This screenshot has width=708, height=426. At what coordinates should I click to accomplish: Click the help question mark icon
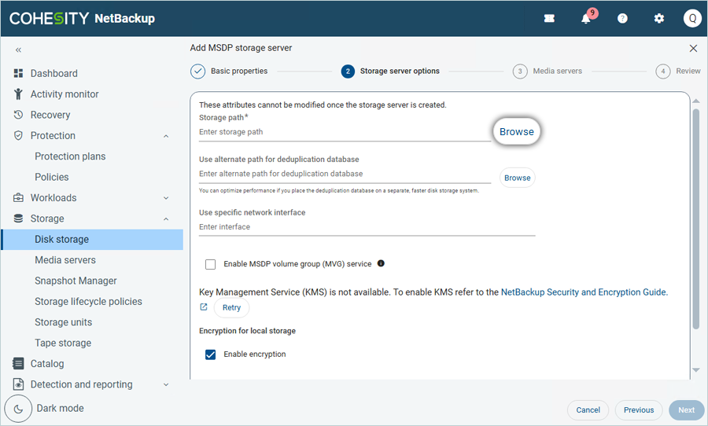click(x=622, y=19)
